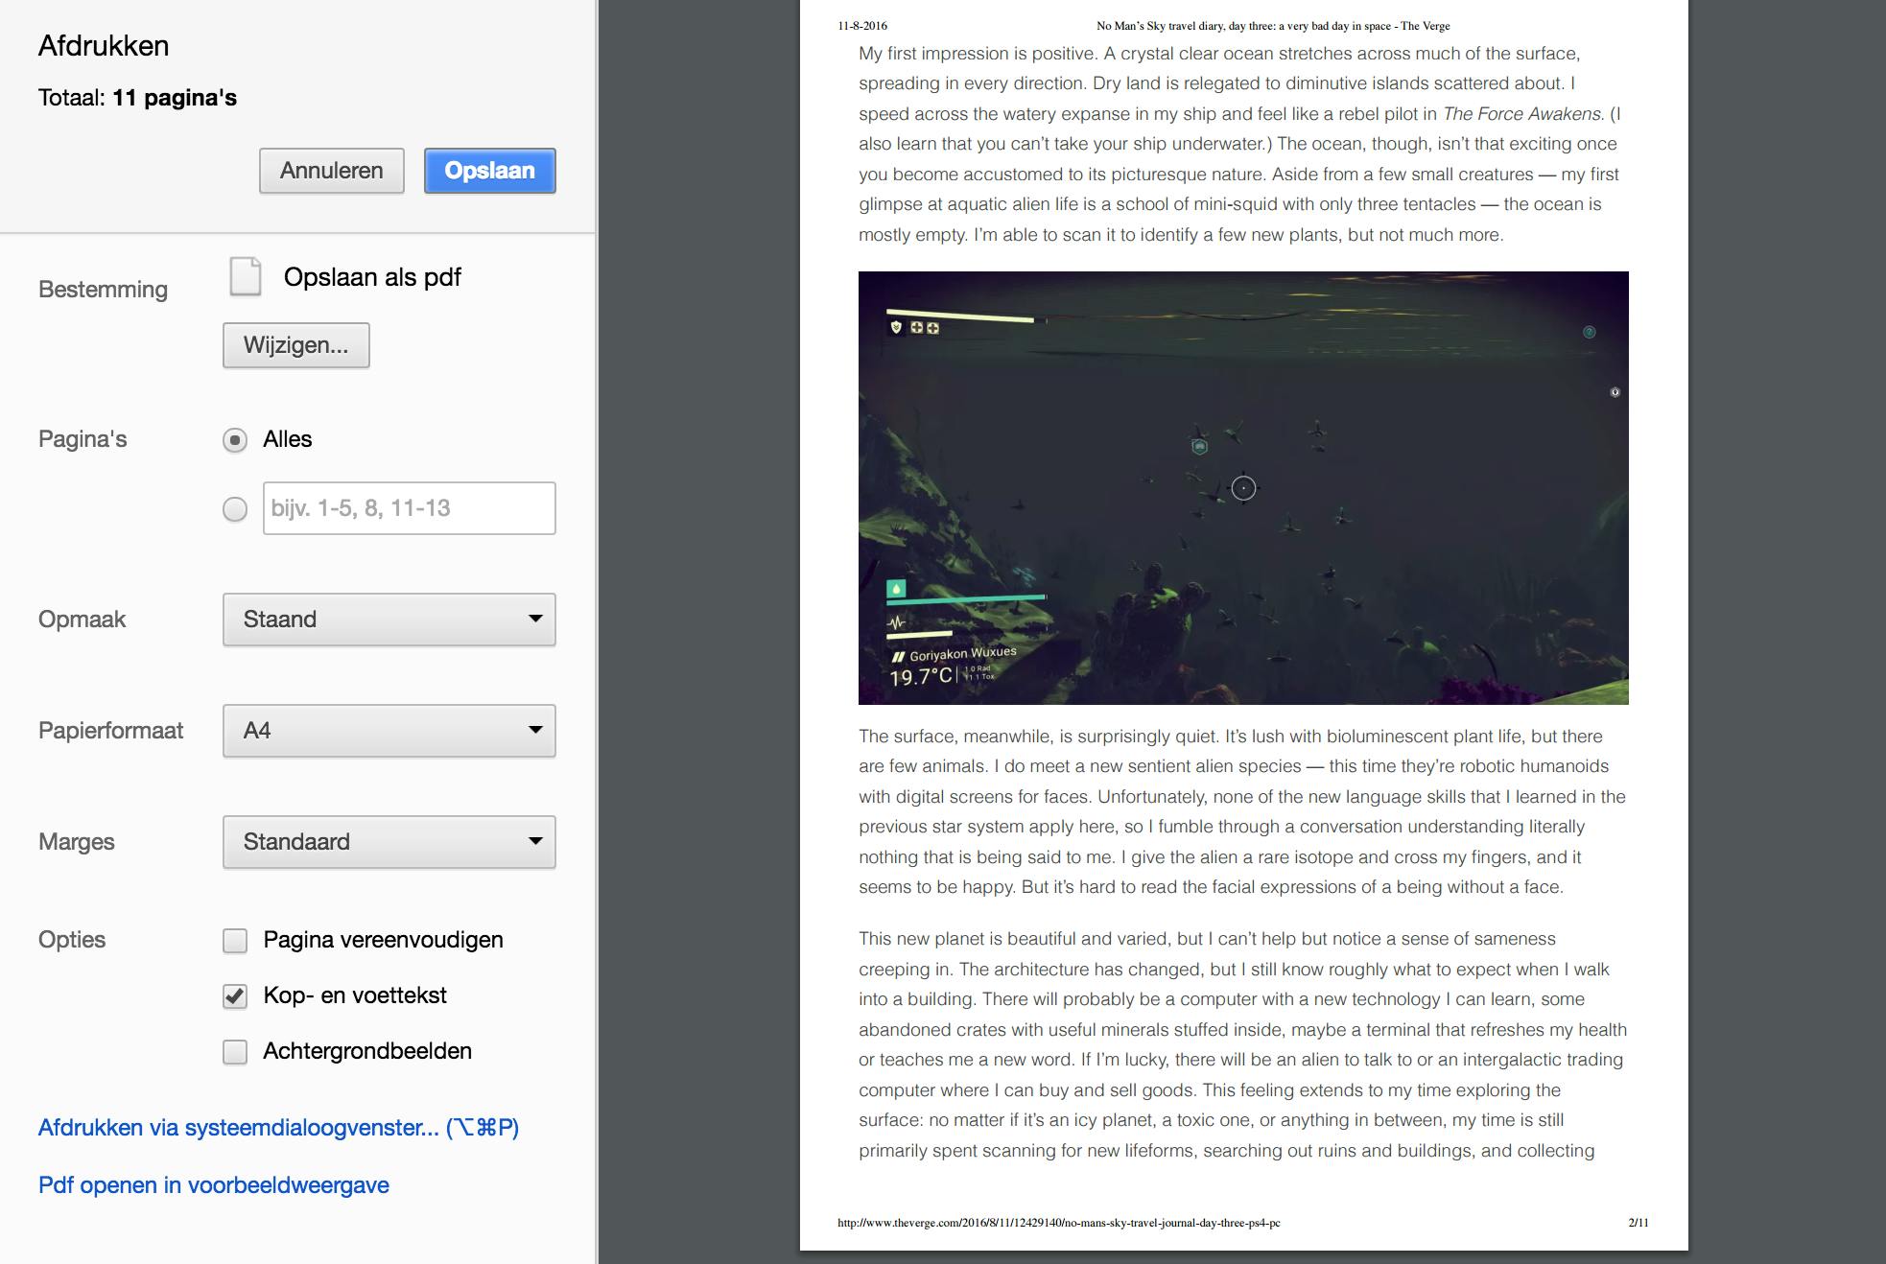Open the Opmaak Staand dropdown
1886x1264 pixels.
coord(389,620)
